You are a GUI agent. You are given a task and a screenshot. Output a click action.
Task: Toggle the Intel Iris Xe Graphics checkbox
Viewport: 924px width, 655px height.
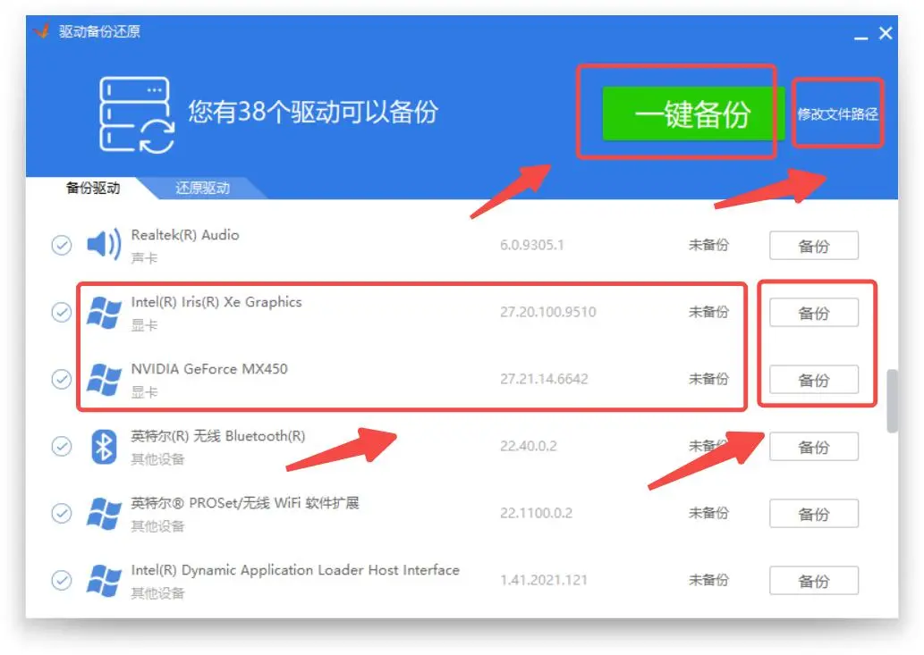click(61, 312)
